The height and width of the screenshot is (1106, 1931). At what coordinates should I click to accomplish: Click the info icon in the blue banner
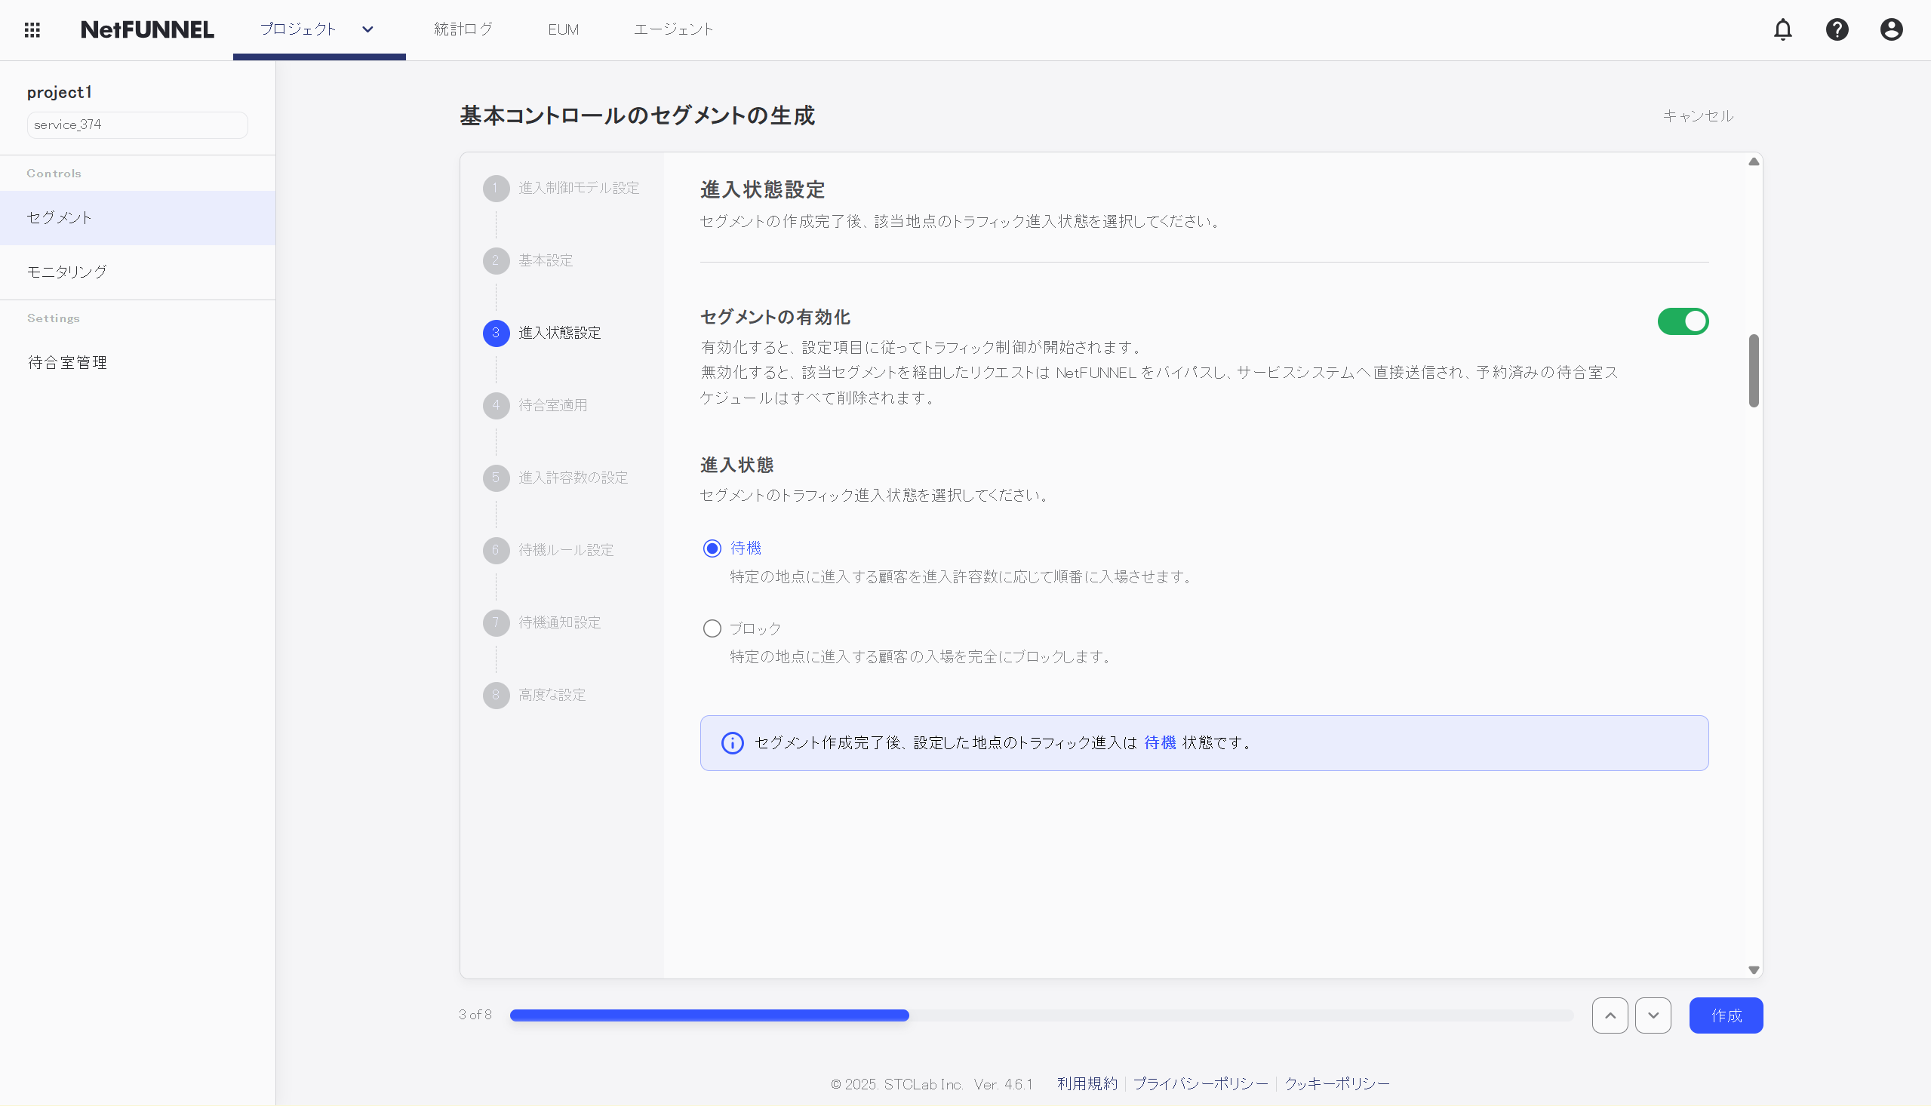(731, 742)
